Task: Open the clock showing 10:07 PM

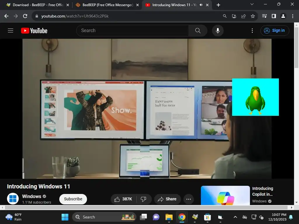Action: pos(277,217)
